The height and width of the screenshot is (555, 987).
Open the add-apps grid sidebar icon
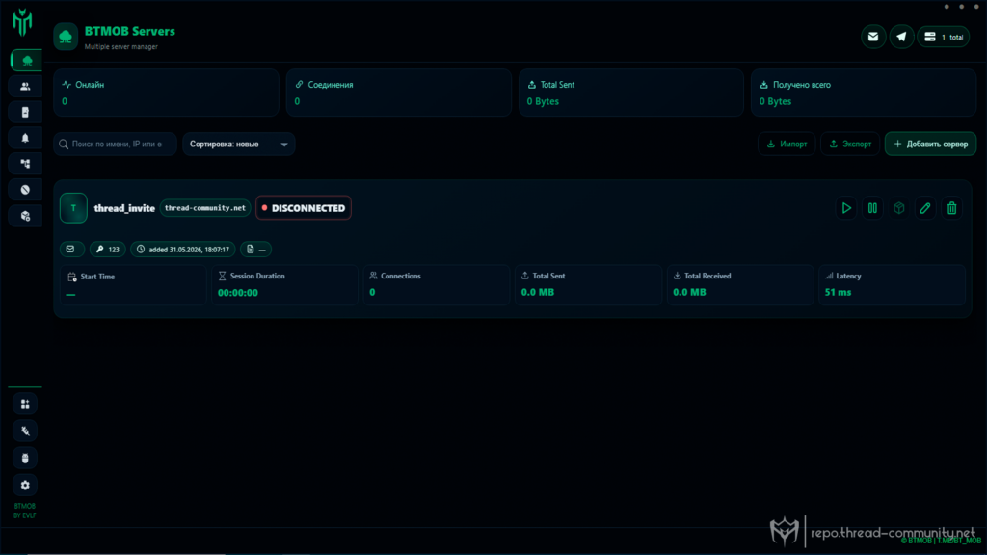point(25,404)
